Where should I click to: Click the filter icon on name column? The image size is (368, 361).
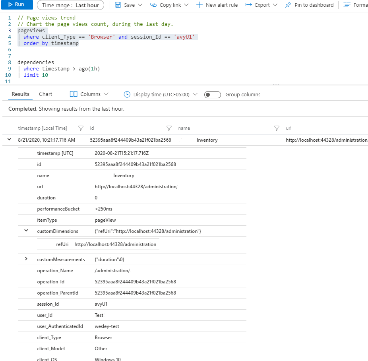click(x=276, y=128)
